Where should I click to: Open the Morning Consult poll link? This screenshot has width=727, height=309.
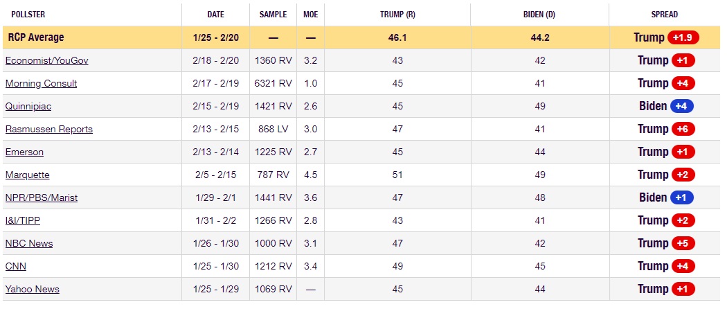point(42,84)
